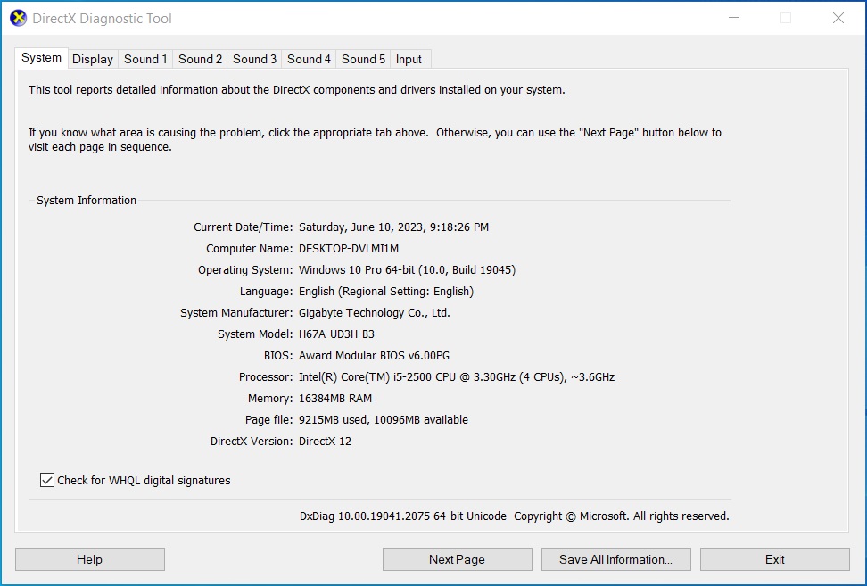This screenshot has height=586, width=867.
Task: Click computer name DESKTOP-DVLMI1M
Action: coord(349,249)
